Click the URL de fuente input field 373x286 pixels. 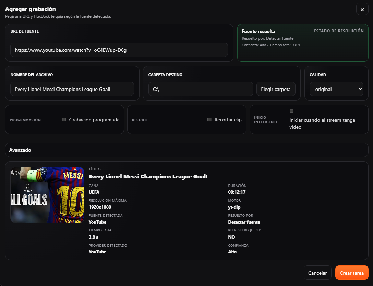pyautogui.click(x=119, y=50)
